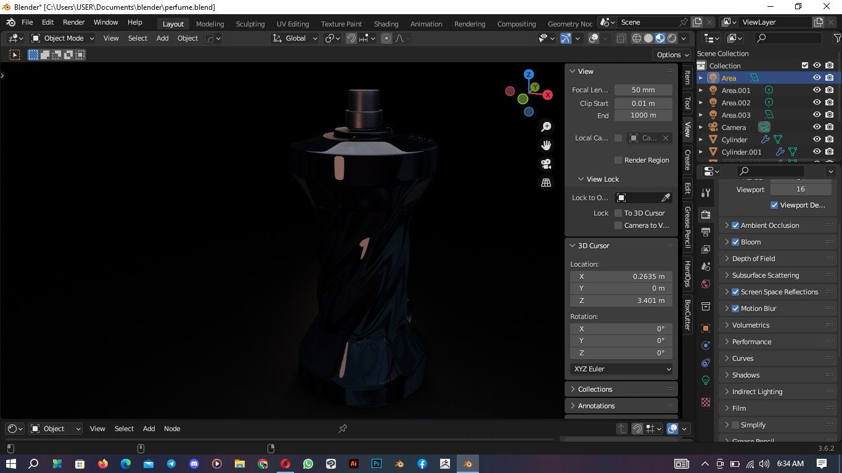Select material preview shading mode
The image size is (842, 473).
(x=660, y=38)
